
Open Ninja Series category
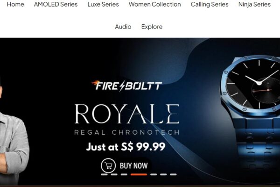(254, 4)
